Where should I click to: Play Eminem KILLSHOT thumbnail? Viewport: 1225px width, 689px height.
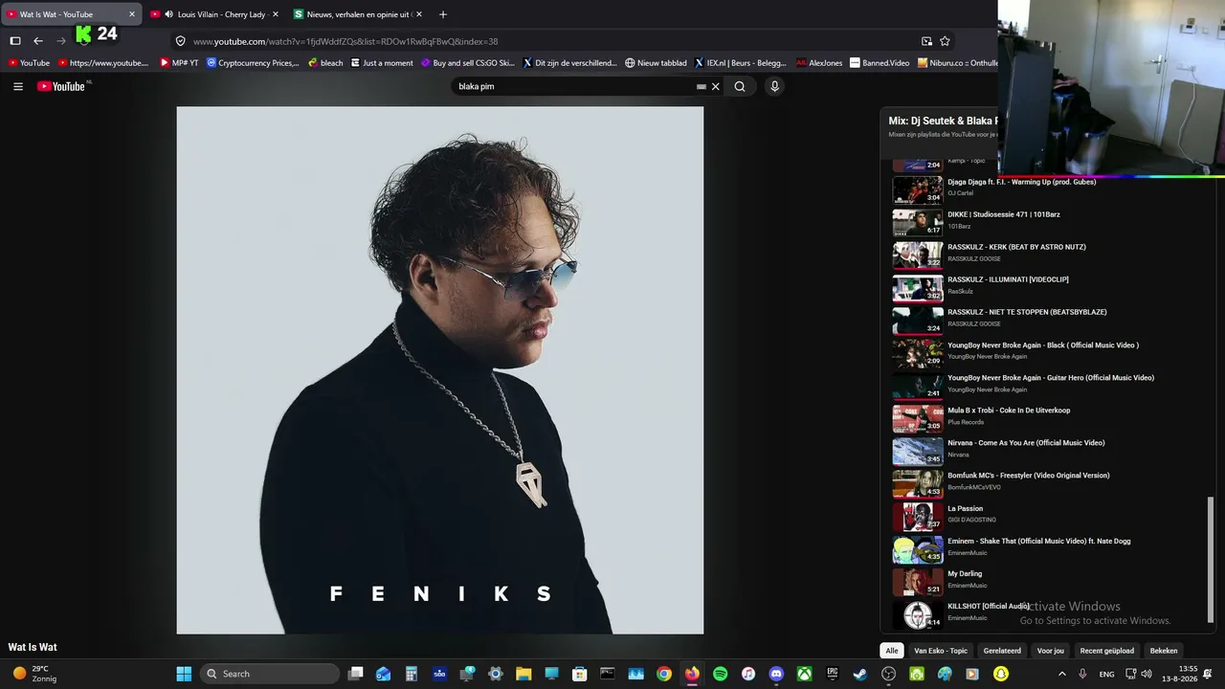tap(918, 614)
